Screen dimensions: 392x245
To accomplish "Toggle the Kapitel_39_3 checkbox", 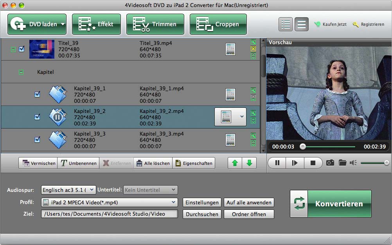I will (x=37, y=139).
